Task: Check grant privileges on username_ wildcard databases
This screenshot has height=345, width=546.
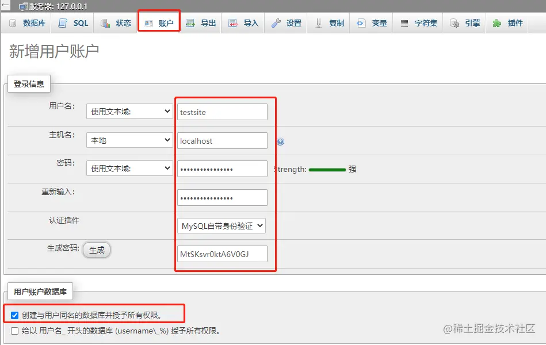Action: [x=14, y=330]
